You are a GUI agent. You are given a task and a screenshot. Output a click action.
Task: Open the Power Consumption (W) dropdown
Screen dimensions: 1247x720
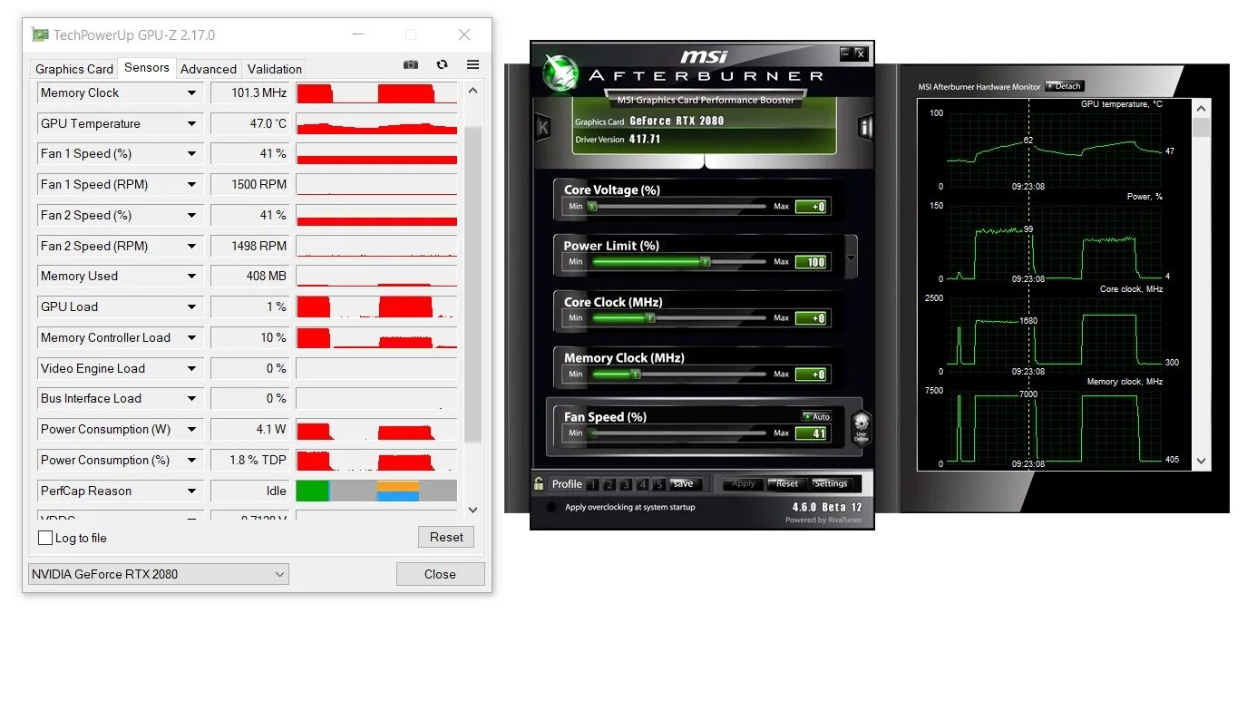point(191,429)
